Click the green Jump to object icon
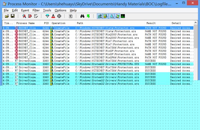 click(x=88, y=16)
